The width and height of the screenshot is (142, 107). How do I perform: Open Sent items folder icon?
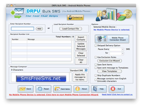pyautogui.click(x=57, y=89)
